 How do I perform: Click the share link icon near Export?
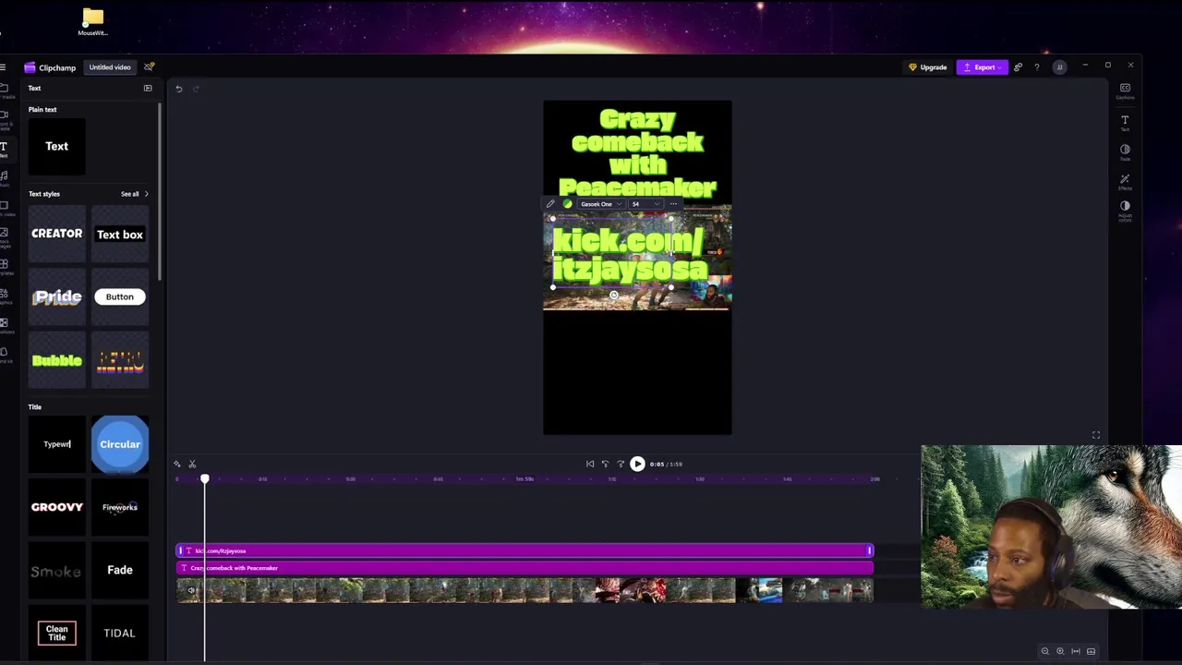click(1018, 67)
